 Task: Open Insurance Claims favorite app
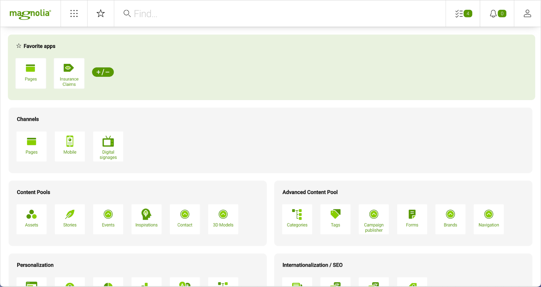tap(69, 73)
